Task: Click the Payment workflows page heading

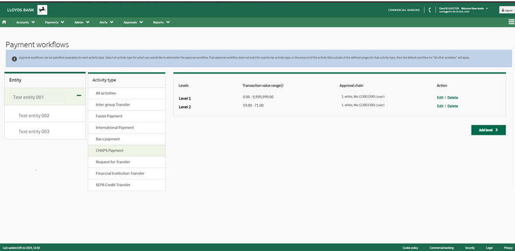Action: click(x=37, y=45)
